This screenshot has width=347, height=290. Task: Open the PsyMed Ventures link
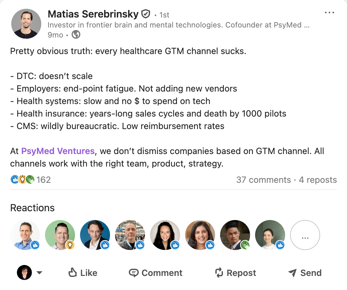click(x=58, y=151)
